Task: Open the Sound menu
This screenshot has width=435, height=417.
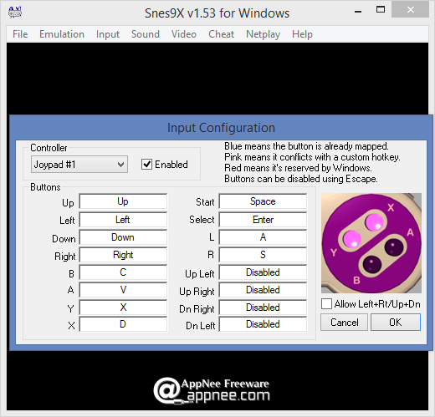Action: point(146,34)
